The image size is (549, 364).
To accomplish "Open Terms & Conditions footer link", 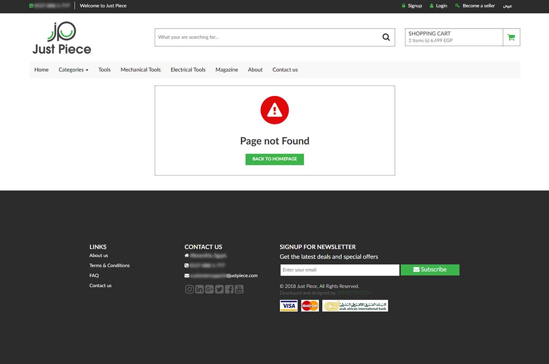I will pos(109,266).
